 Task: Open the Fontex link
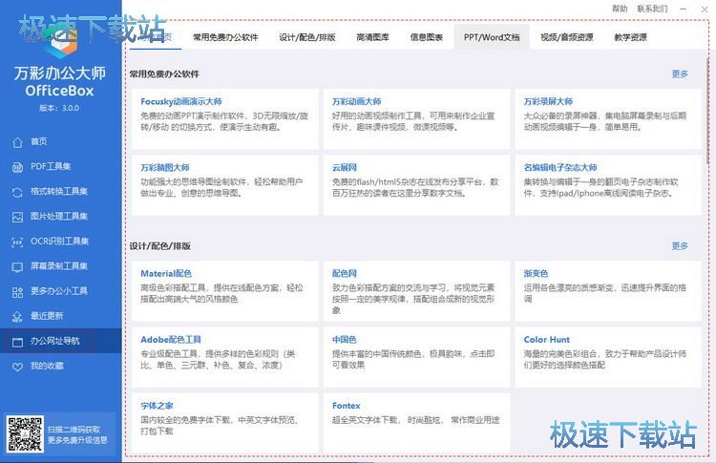coord(347,406)
